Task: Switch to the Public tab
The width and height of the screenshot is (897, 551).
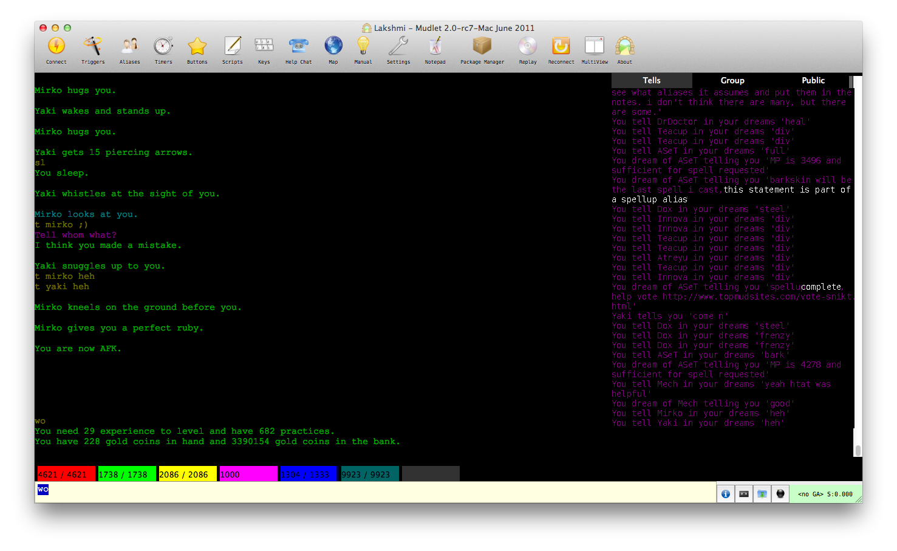Action: [813, 80]
